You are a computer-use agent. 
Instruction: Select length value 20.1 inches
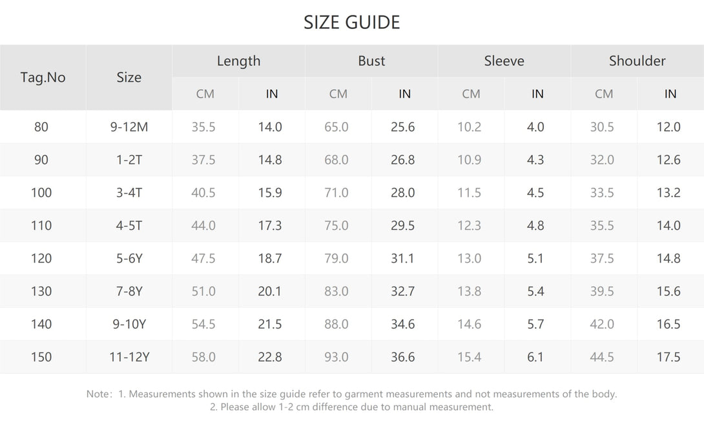[270, 291]
